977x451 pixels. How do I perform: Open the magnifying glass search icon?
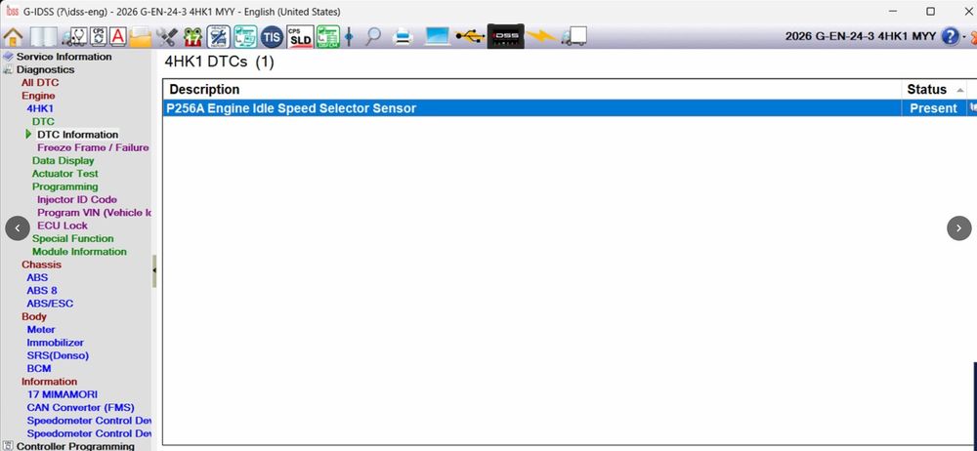tap(372, 37)
